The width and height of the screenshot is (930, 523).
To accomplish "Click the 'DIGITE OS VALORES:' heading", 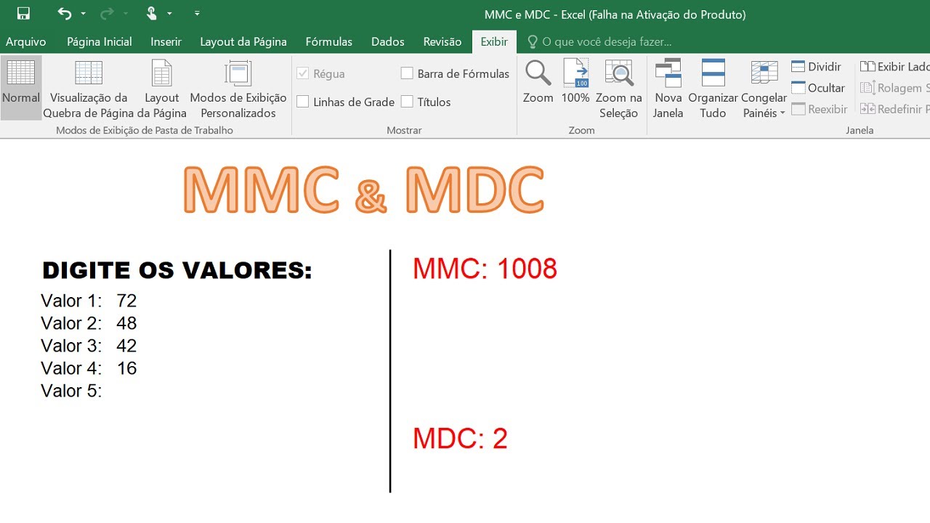I will pyautogui.click(x=177, y=271).
